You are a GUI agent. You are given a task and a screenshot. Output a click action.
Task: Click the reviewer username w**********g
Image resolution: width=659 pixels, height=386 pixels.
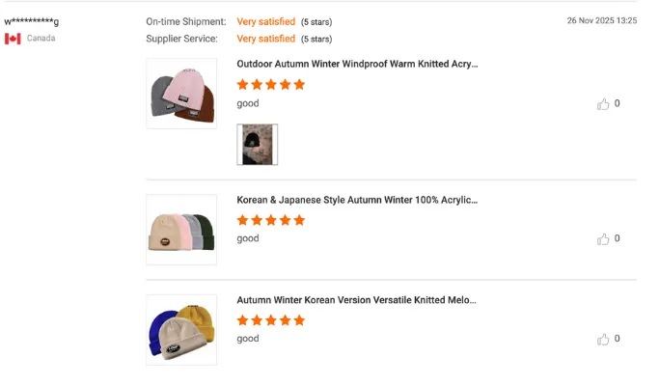click(x=32, y=21)
